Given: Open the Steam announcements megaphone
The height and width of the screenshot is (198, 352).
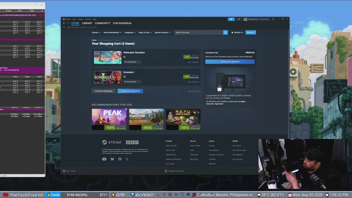Looking at the screenshot, I should click(231, 19).
